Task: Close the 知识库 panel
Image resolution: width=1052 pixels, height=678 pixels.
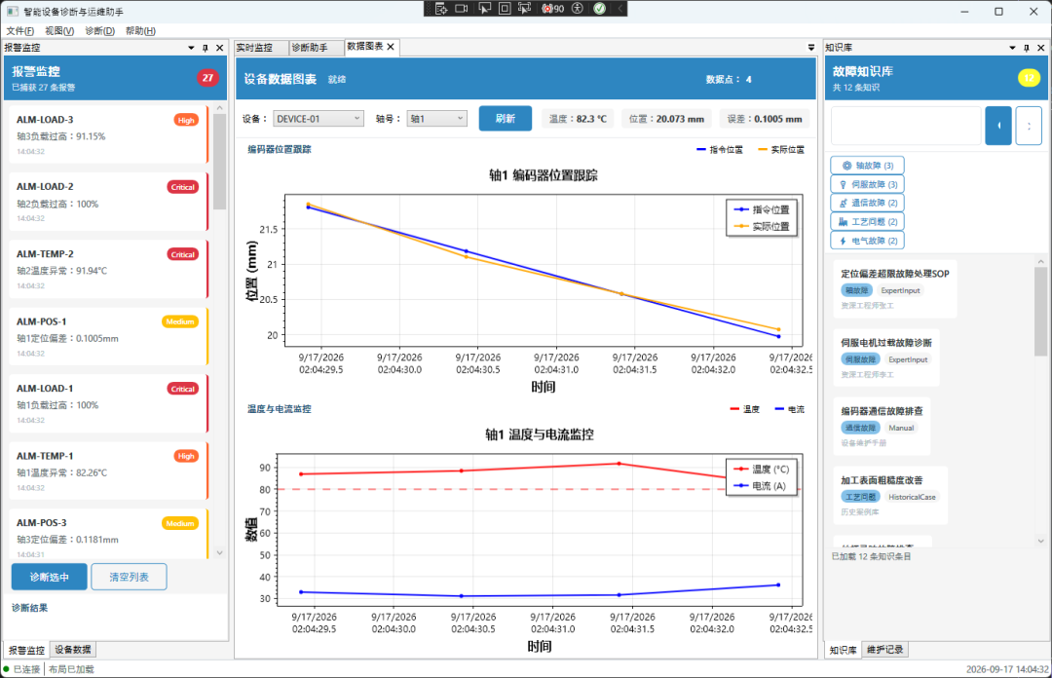Action: point(1041,48)
